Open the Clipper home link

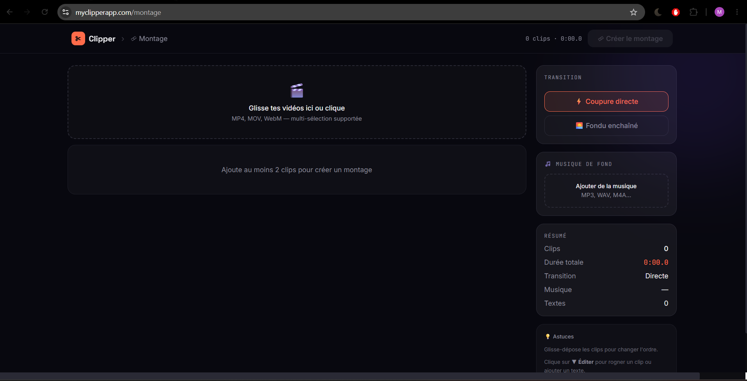point(94,39)
